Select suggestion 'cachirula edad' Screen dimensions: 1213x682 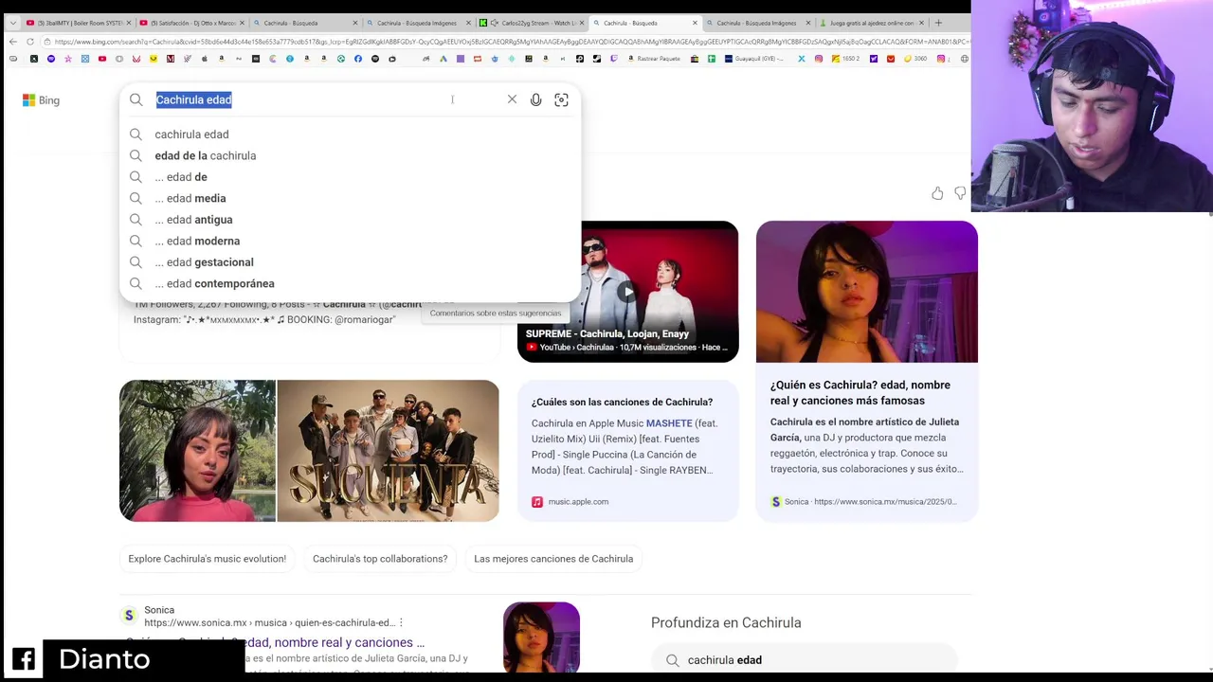pos(350,135)
